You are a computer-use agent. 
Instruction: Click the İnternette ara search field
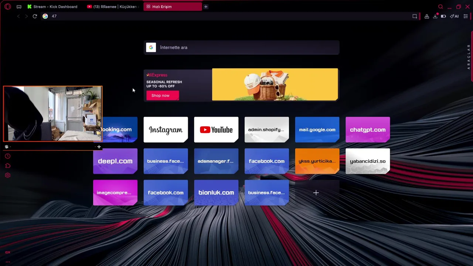[241, 47]
